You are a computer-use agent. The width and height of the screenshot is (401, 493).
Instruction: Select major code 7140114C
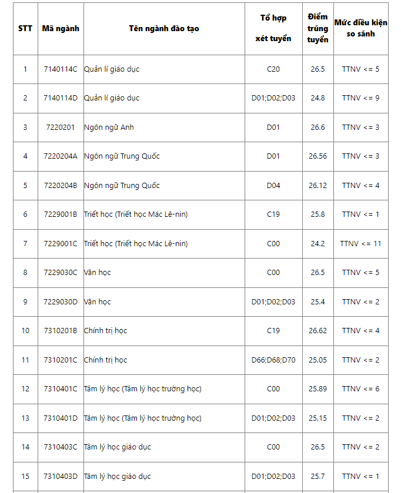[61, 69]
